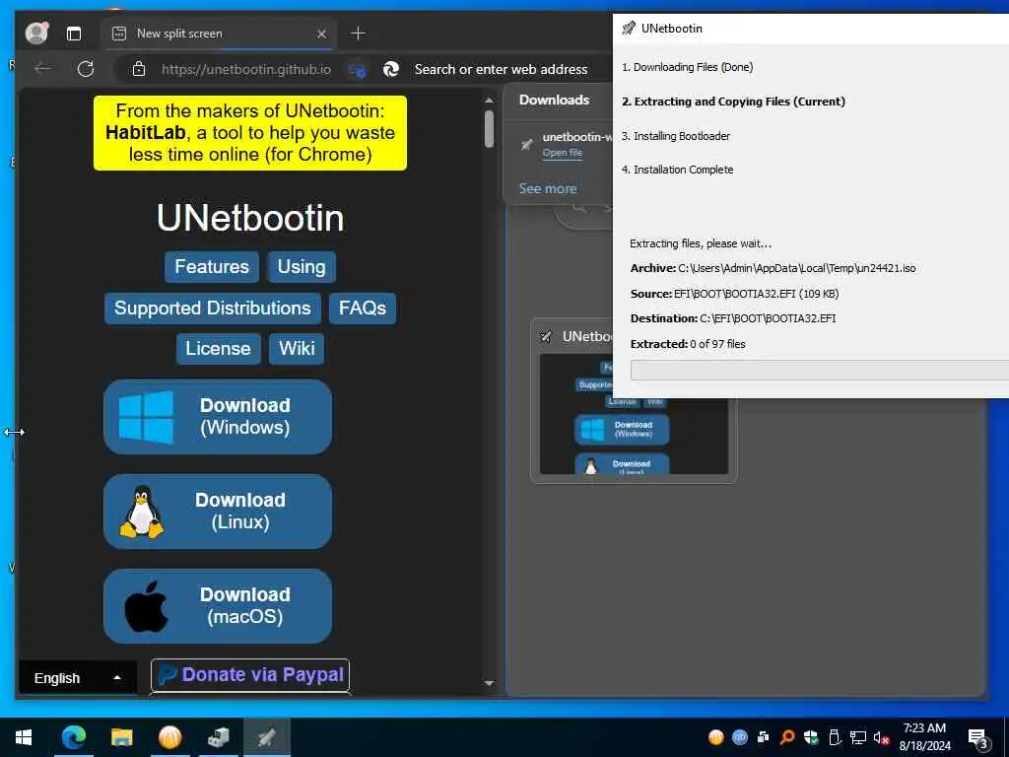1009x757 pixels.
Task: Select step 4 Installation Complete
Action: [678, 170]
